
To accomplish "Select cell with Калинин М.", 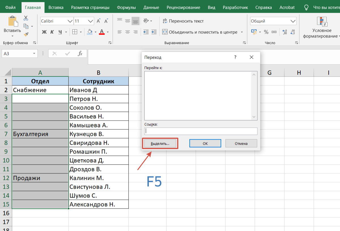I will [99, 178].
